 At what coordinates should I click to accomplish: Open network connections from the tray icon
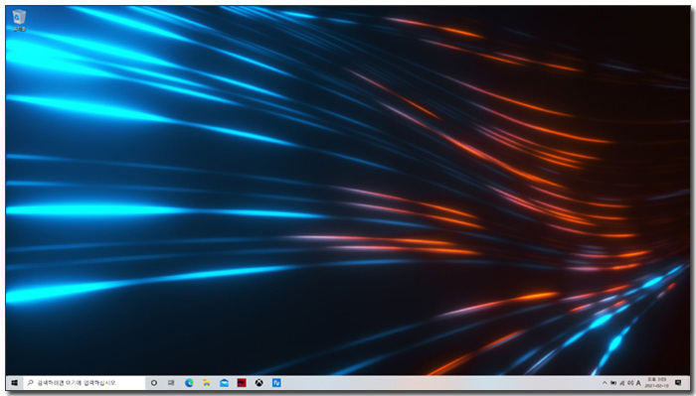point(621,383)
